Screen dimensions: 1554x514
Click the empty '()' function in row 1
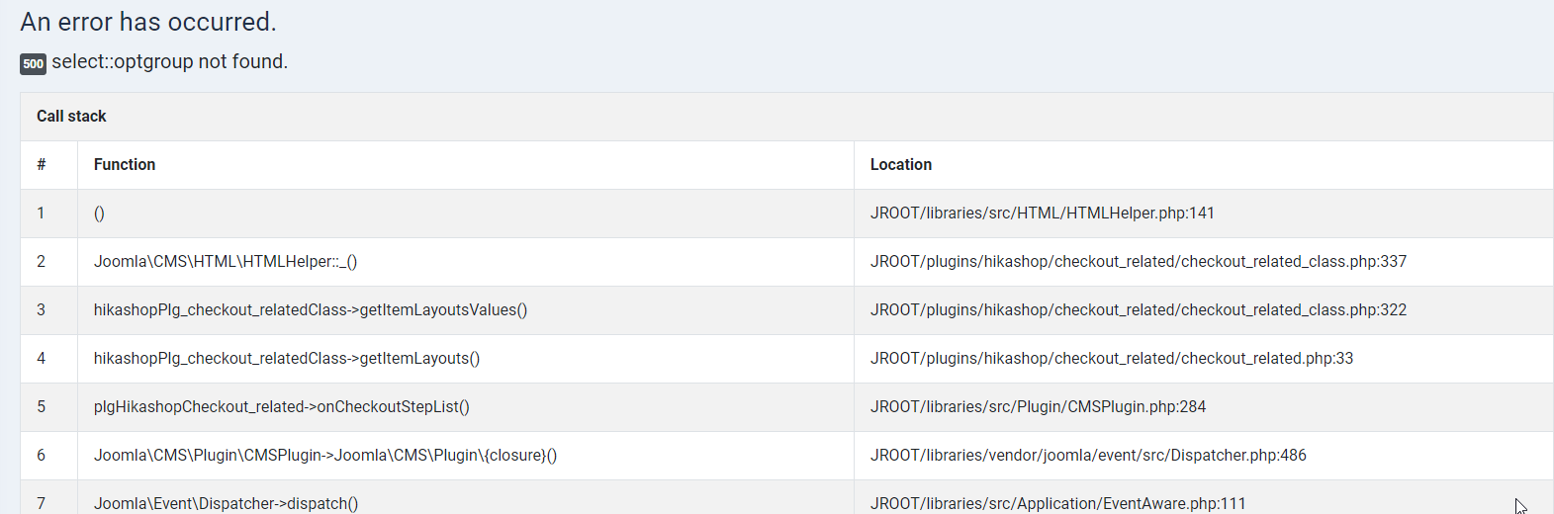(99, 214)
